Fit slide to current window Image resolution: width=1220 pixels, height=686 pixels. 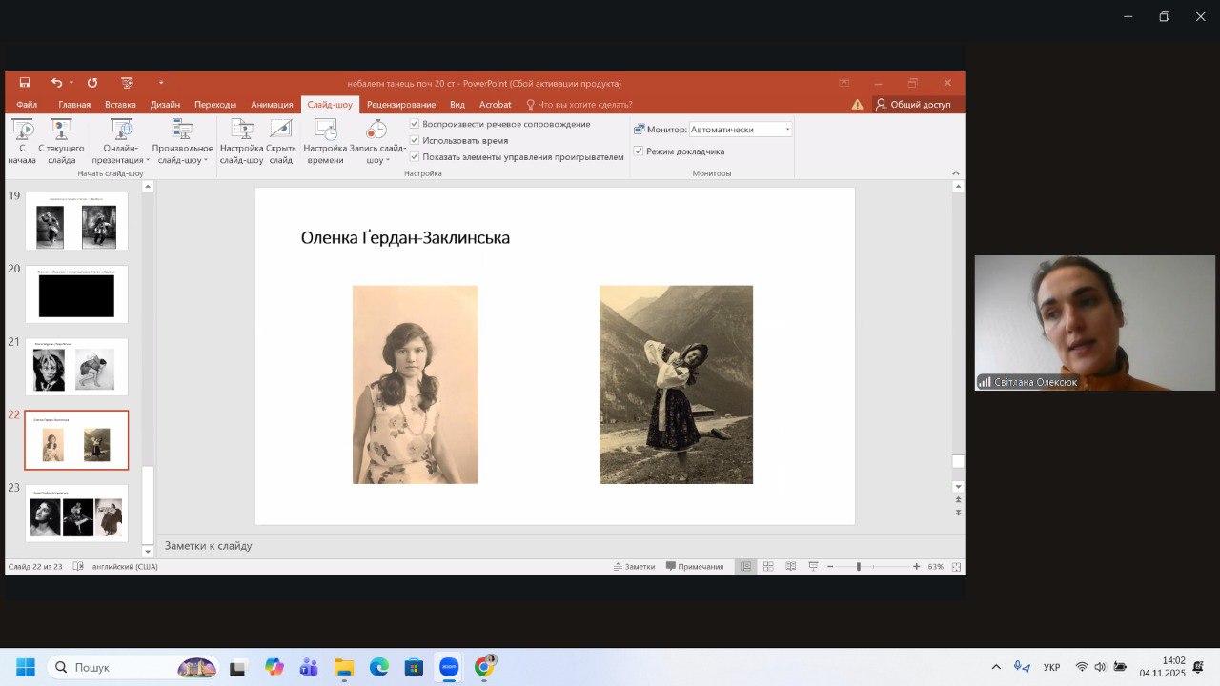956,566
